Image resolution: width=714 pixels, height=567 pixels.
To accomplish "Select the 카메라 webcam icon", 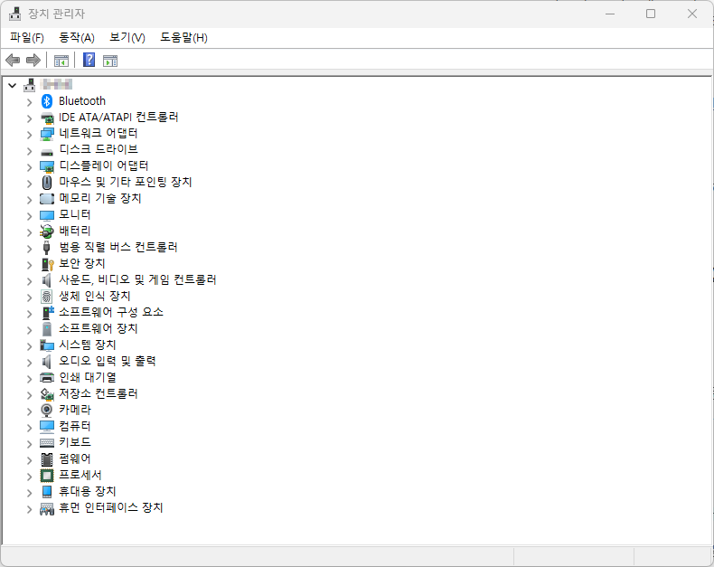I will click(46, 411).
